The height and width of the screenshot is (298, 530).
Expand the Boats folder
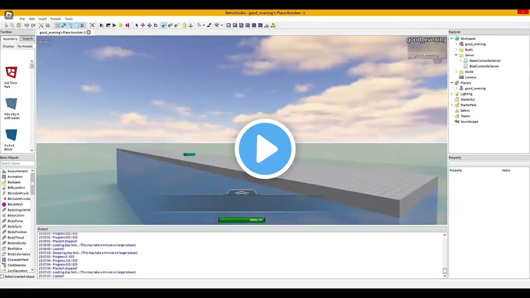point(456,50)
